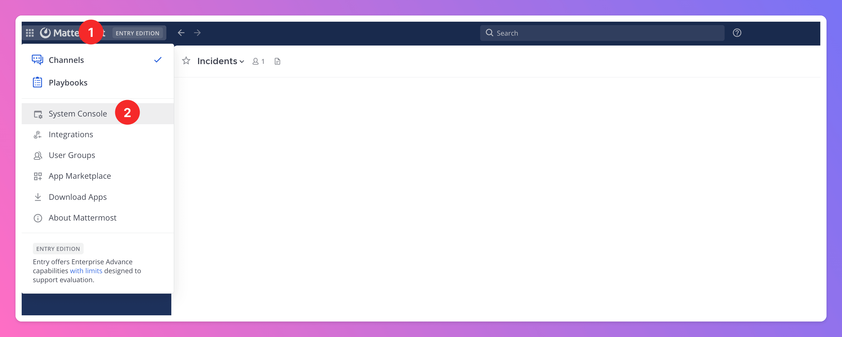Open User Groups
Screen dimensions: 842x337
click(72, 155)
